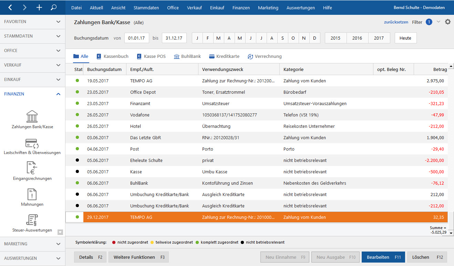Select the Post Porto row
454x266 pixels.
[257, 149]
